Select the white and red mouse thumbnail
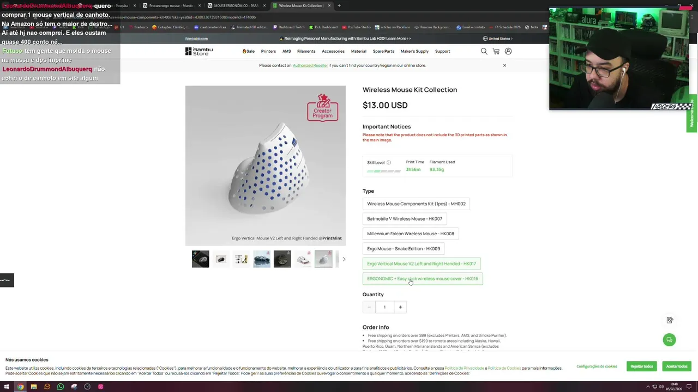The height and width of the screenshot is (392, 698). [x=303, y=259]
